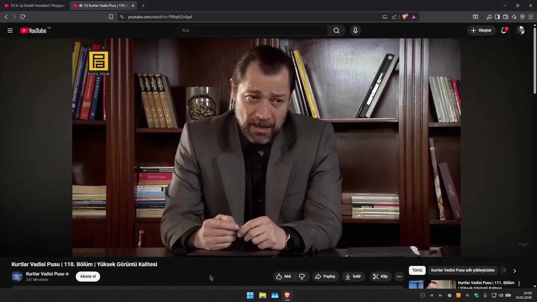Image resolution: width=537 pixels, height=302 pixels.
Task: Select the Tümü filter chip
Action: tap(417, 271)
